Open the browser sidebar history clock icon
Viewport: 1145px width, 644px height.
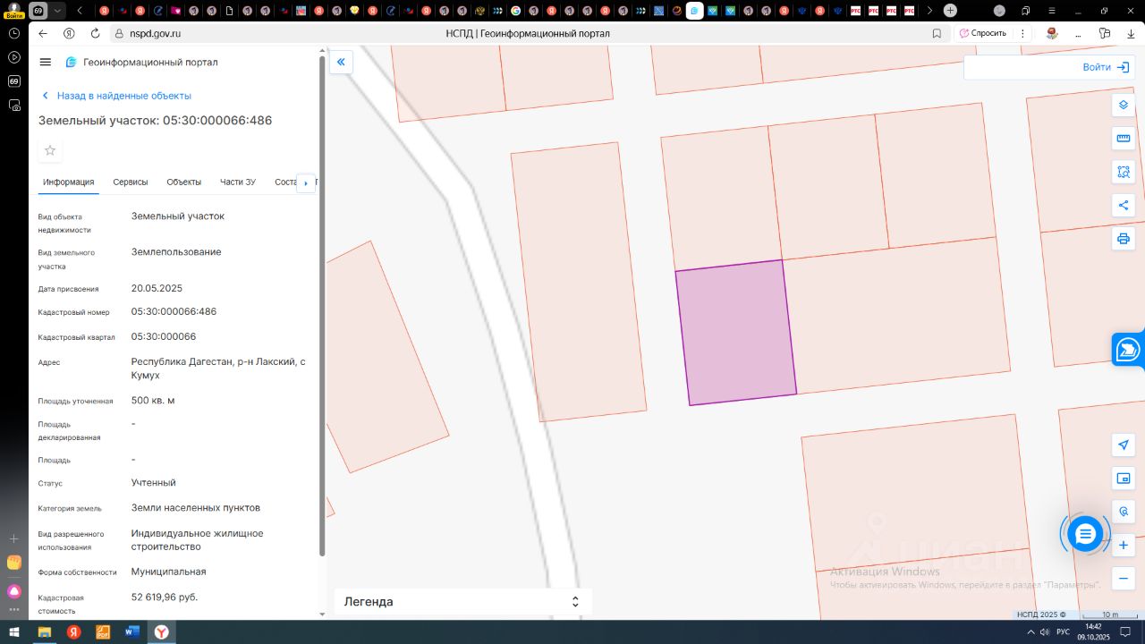[x=14, y=33]
